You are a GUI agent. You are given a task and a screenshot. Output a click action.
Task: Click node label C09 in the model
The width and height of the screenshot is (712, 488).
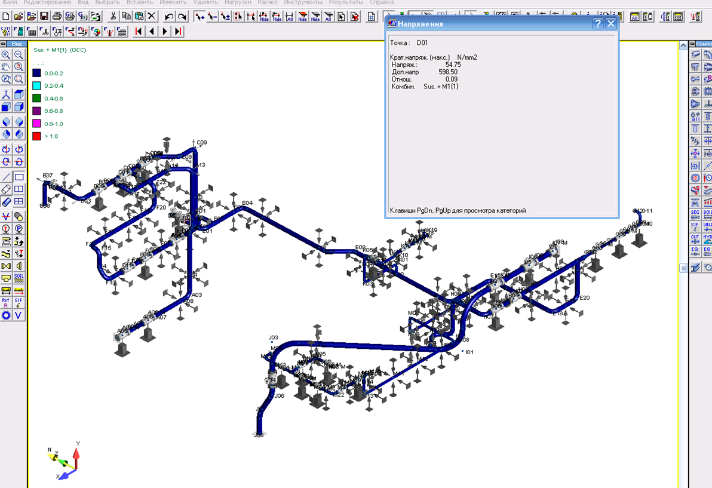point(202,143)
